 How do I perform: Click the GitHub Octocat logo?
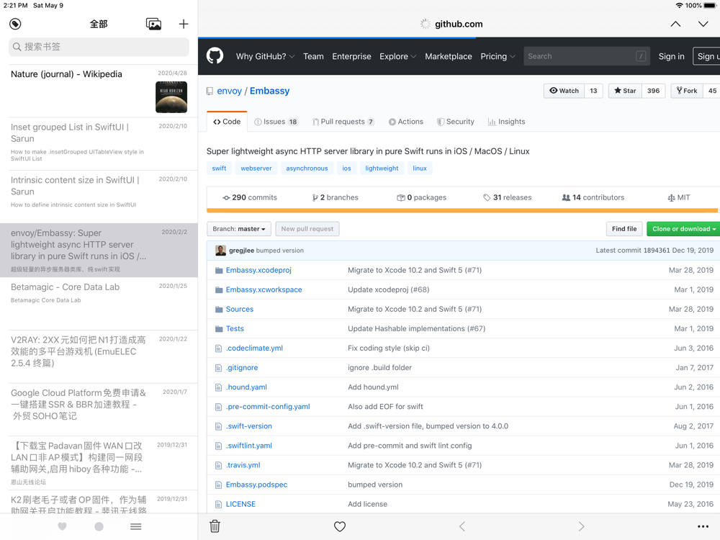[x=215, y=56]
